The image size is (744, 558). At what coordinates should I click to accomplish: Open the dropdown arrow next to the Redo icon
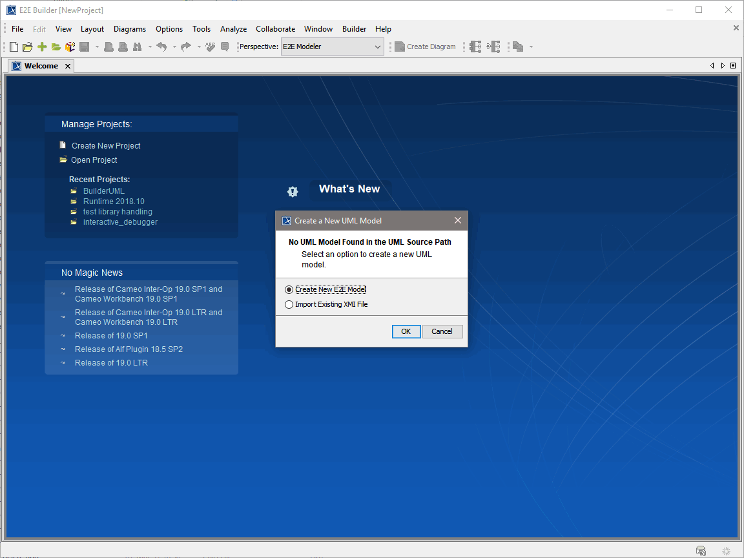coord(198,46)
